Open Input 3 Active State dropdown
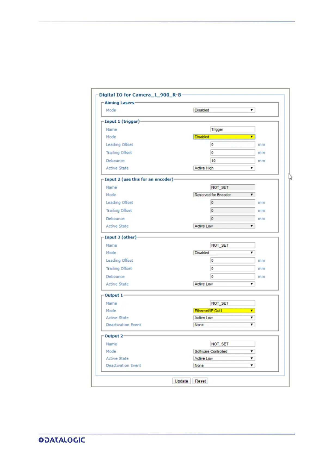 pos(224,284)
